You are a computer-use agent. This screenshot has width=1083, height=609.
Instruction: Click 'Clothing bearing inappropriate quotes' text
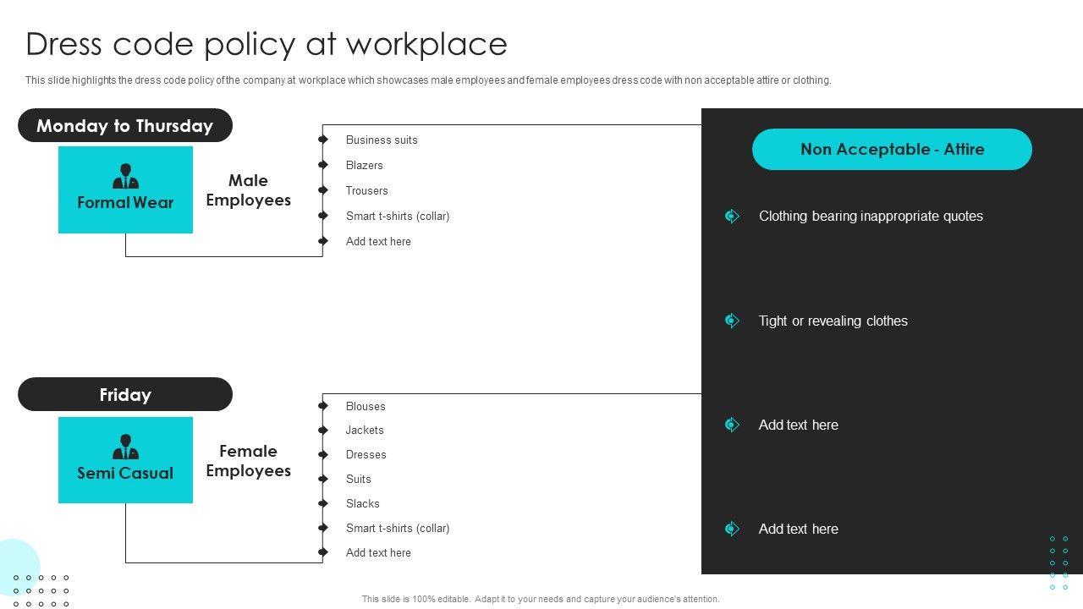coord(871,217)
